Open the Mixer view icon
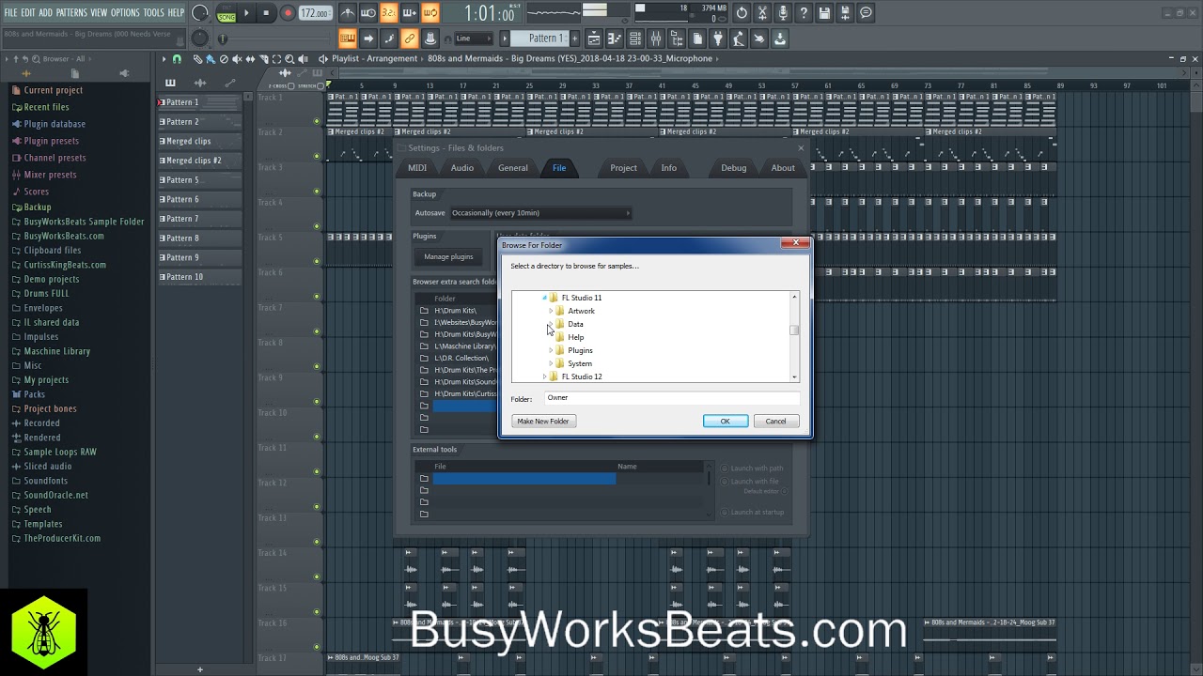The height and width of the screenshot is (676, 1203). (656, 38)
